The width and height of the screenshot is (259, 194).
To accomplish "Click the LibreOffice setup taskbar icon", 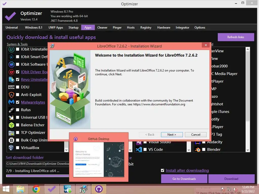I will tap(83, 189).
